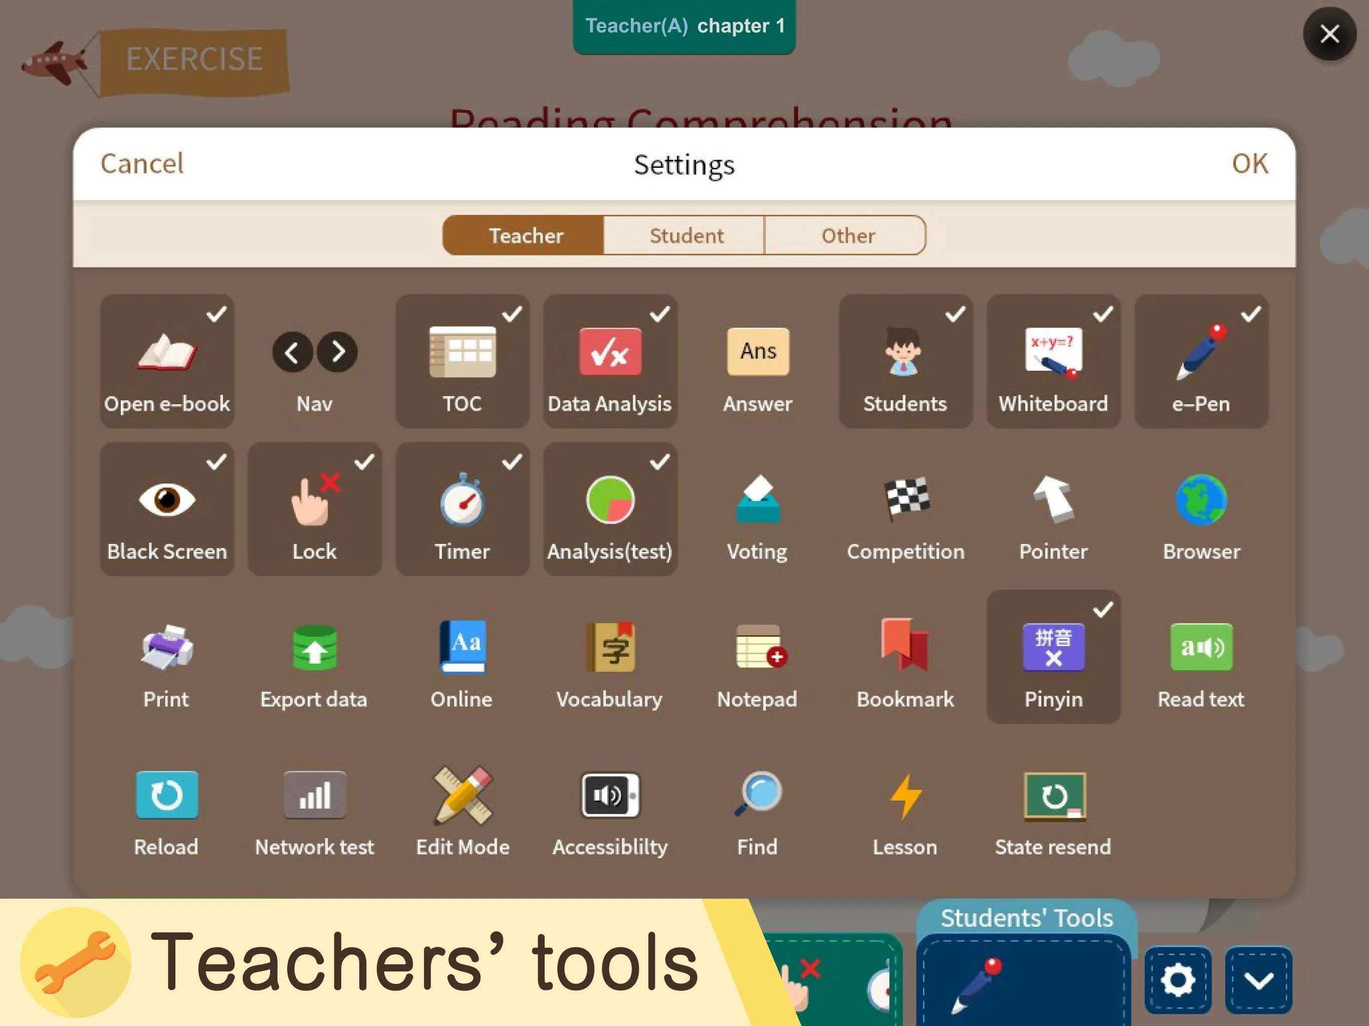
Task: Click Cancel to dismiss settings
Action: [x=141, y=162]
